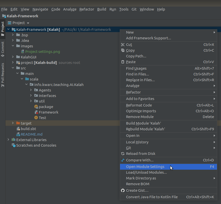The width and height of the screenshot is (221, 204).
Task: Open the Add to Favorites submenu
Action: 168,99
